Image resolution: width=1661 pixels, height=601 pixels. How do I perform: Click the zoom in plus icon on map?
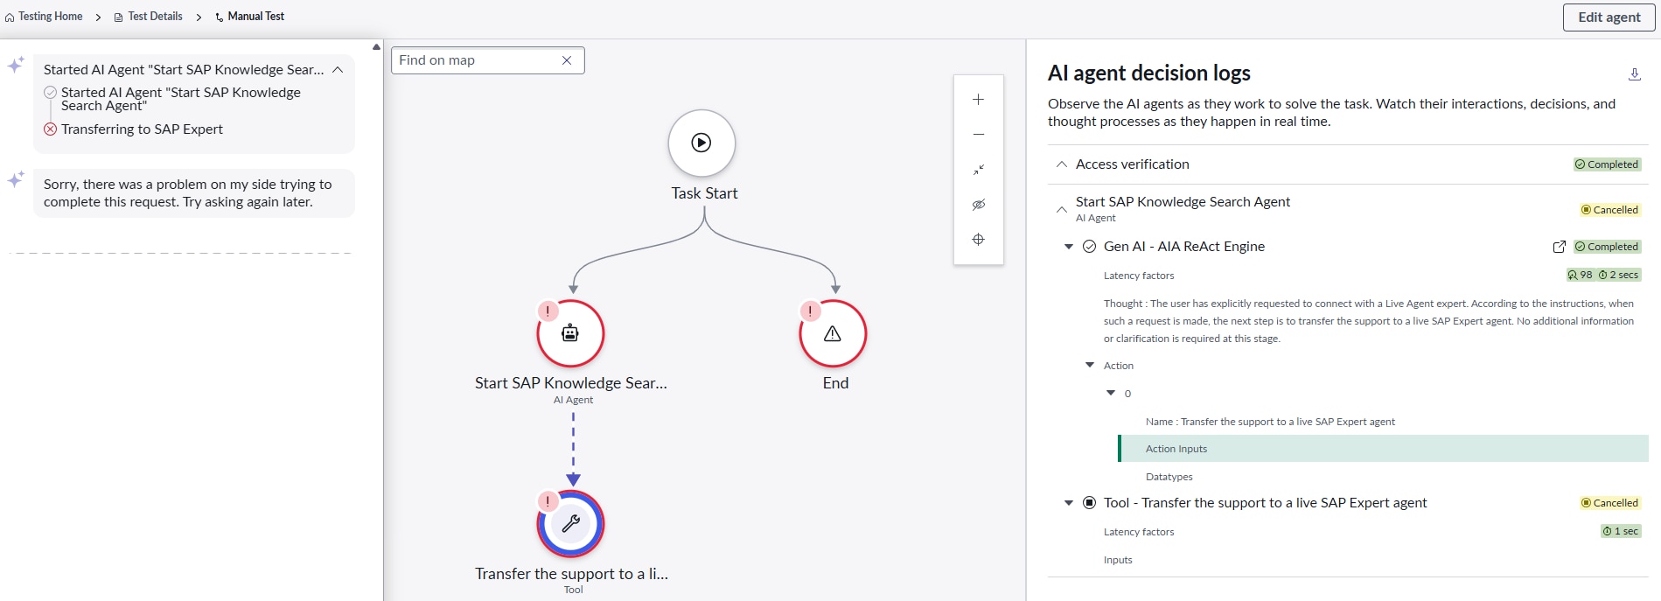click(978, 100)
